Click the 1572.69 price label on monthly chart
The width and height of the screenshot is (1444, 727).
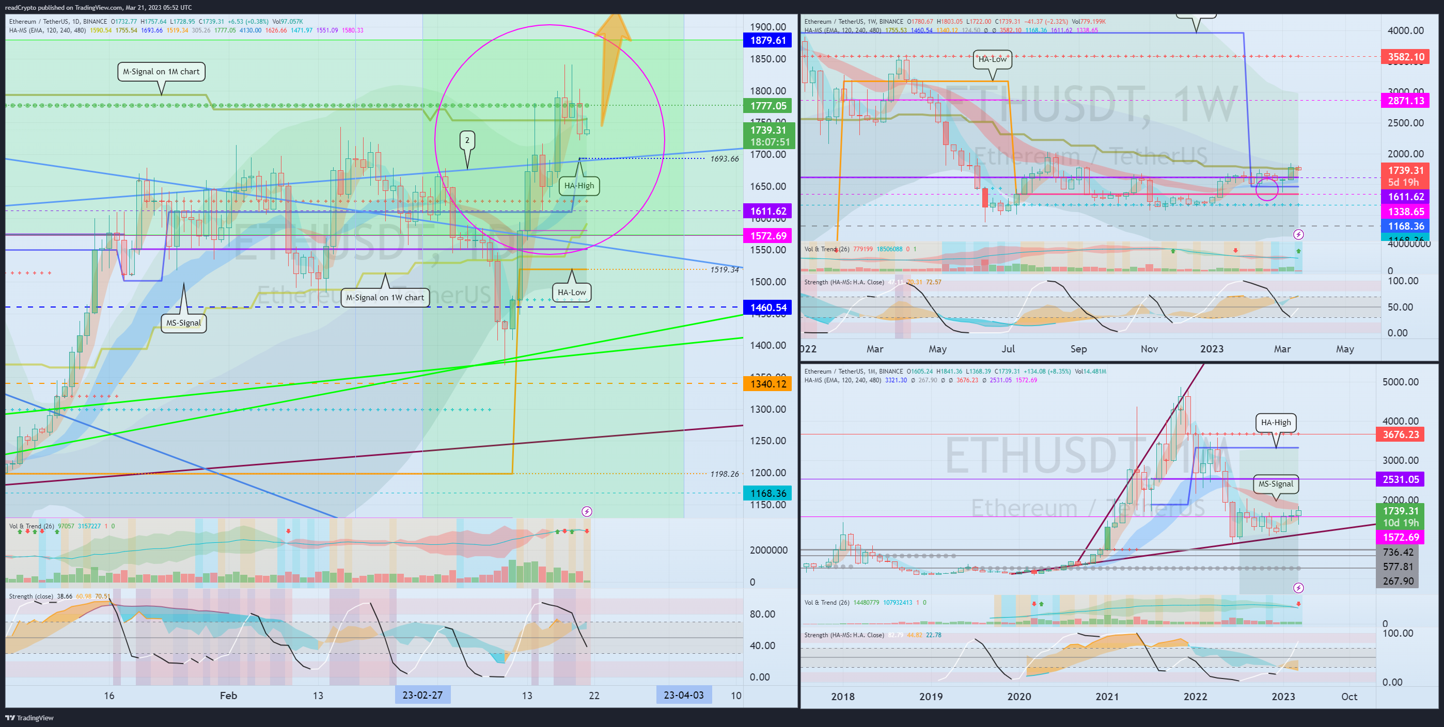[x=1400, y=537]
